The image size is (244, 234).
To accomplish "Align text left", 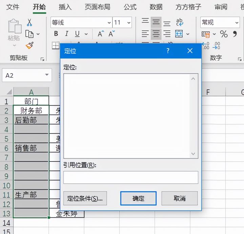I will click(x=145, y=34).
